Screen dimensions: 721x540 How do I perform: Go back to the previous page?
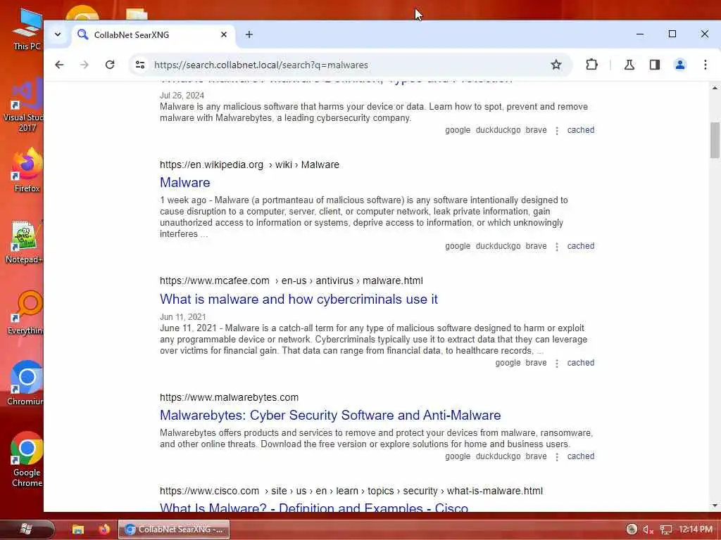click(x=59, y=65)
